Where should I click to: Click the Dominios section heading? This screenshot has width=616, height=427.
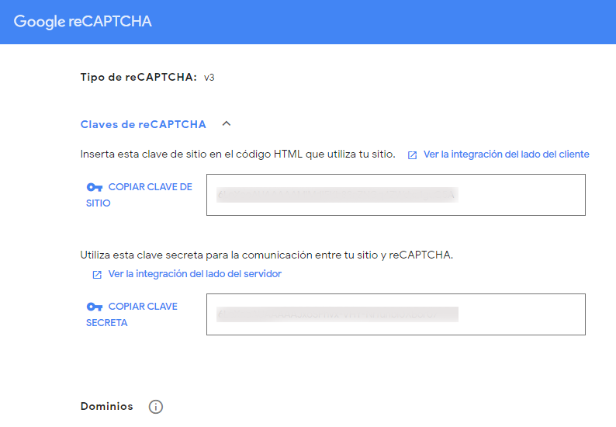coord(107,406)
